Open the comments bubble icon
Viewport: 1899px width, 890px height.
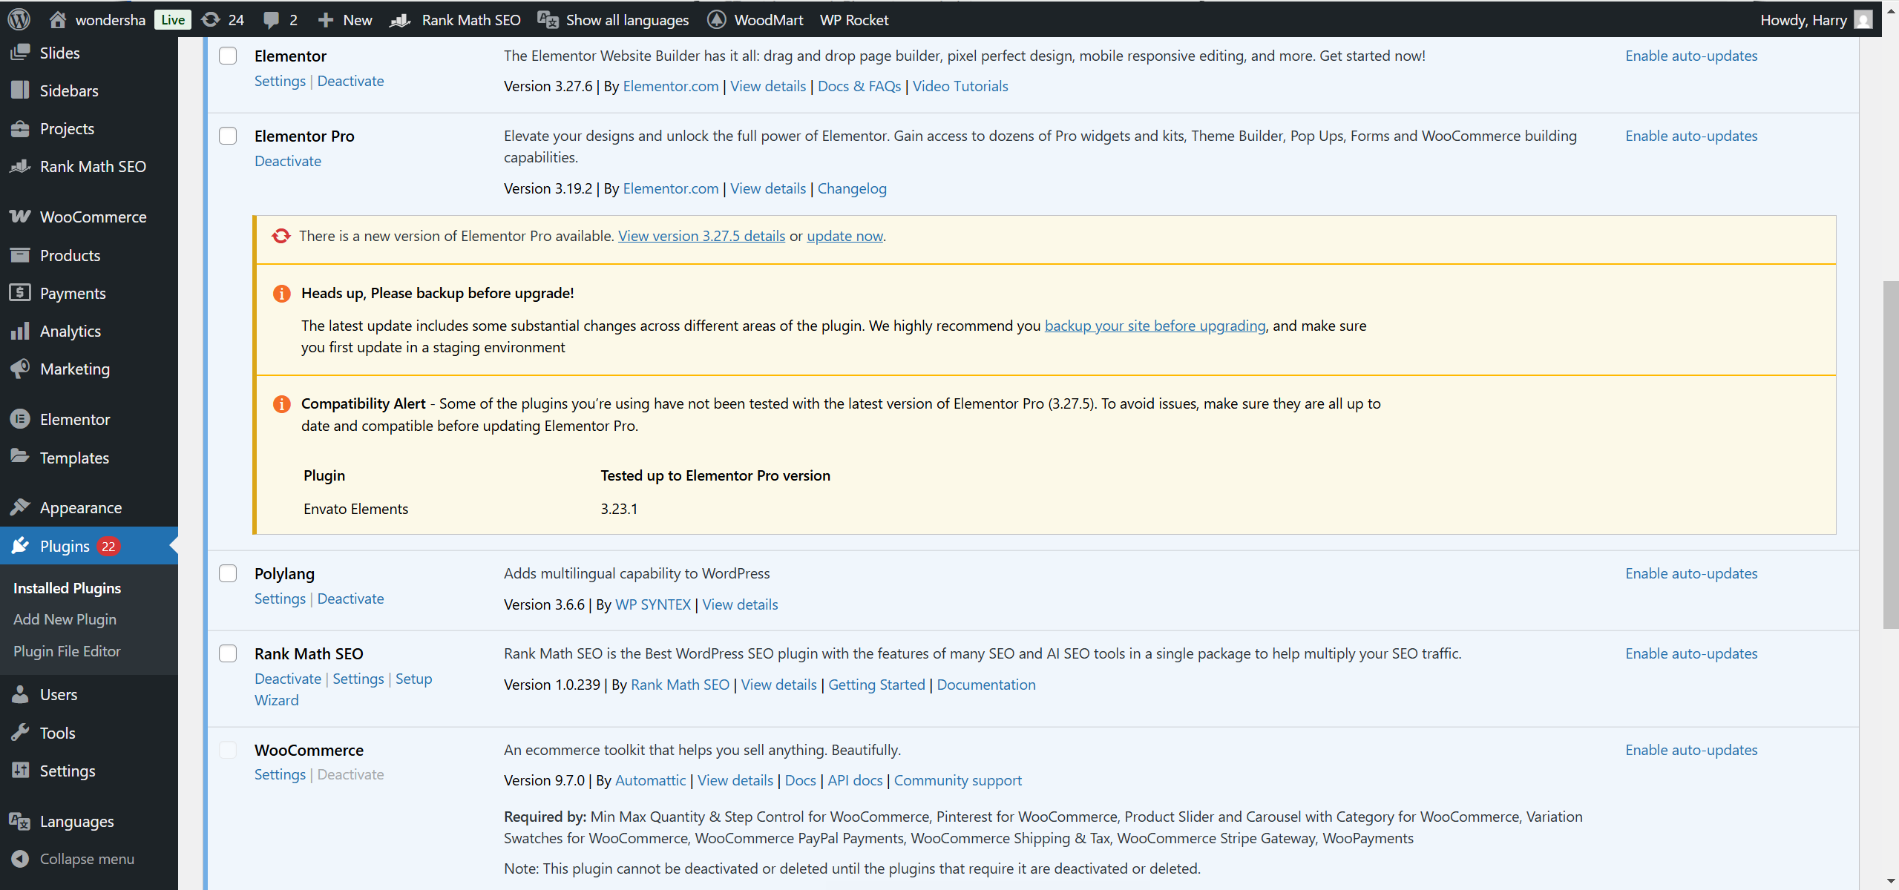click(x=272, y=19)
